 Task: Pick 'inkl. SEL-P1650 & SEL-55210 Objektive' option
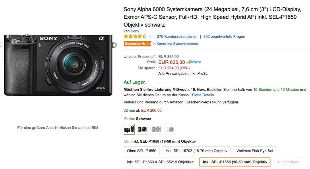click(x=160, y=162)
